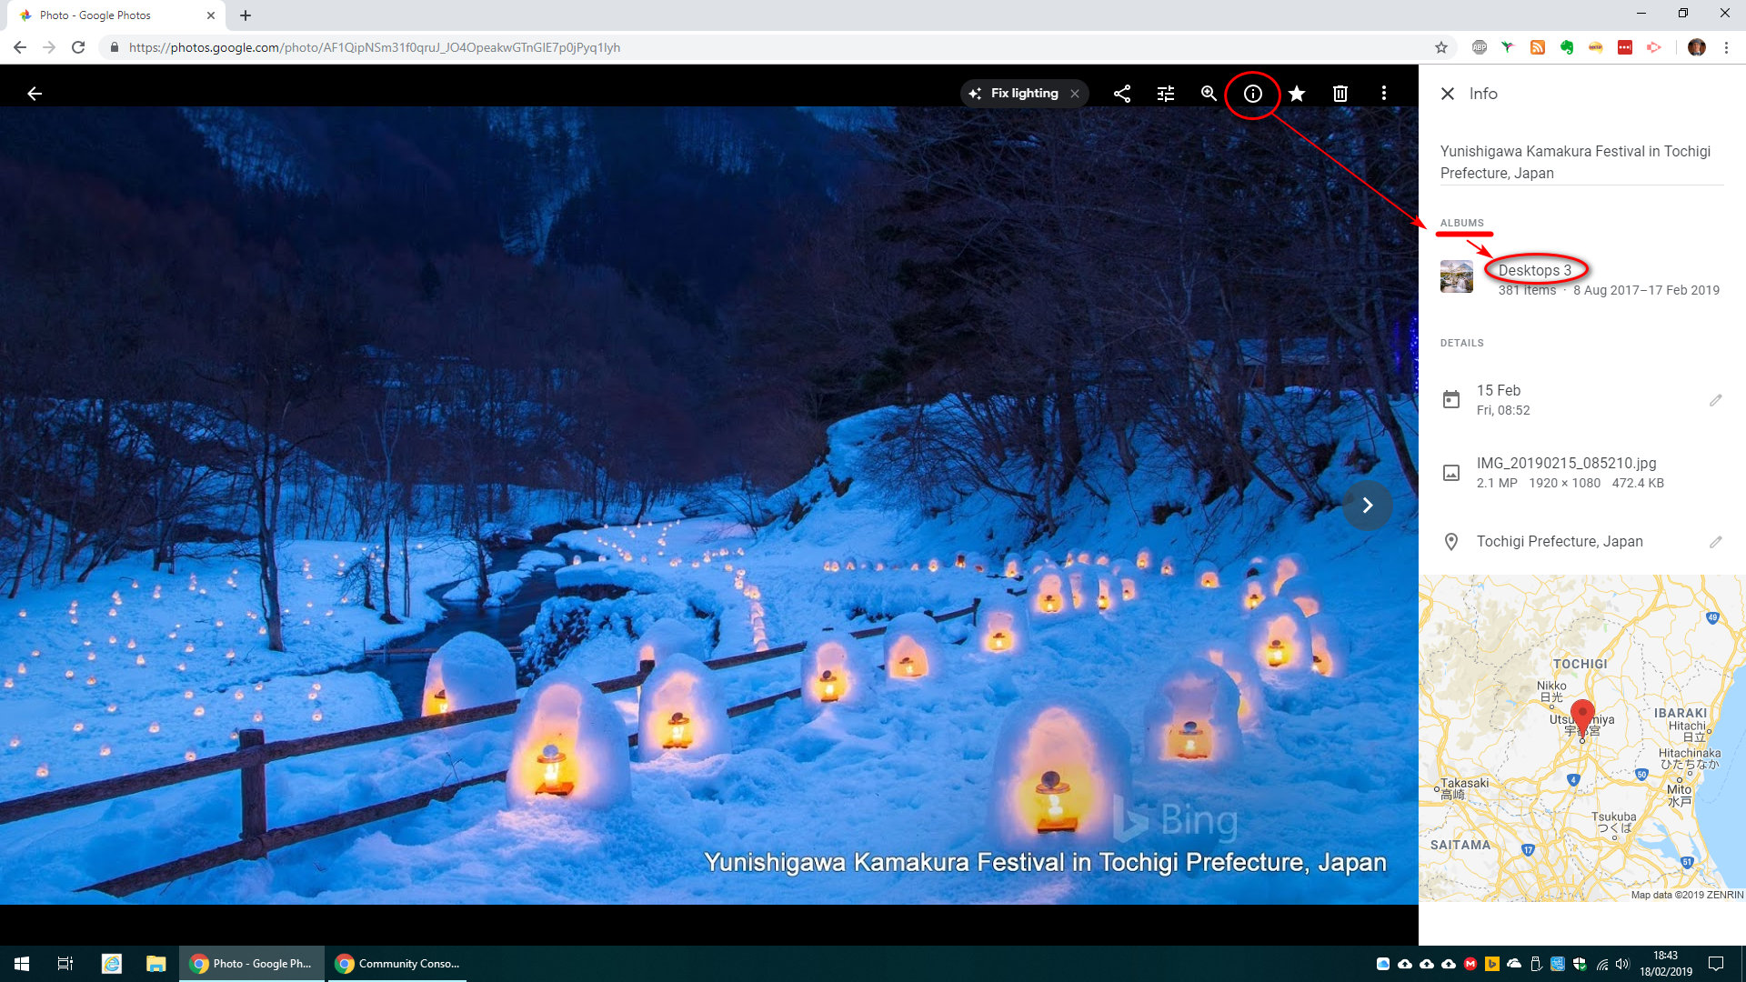Edit the date and time pencil
The image size is (1746, 982).
(x=1715, y=400)
